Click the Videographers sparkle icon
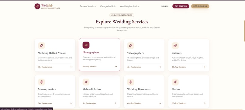Viewport: 245px width, 110px height. (x=131, y=46)
